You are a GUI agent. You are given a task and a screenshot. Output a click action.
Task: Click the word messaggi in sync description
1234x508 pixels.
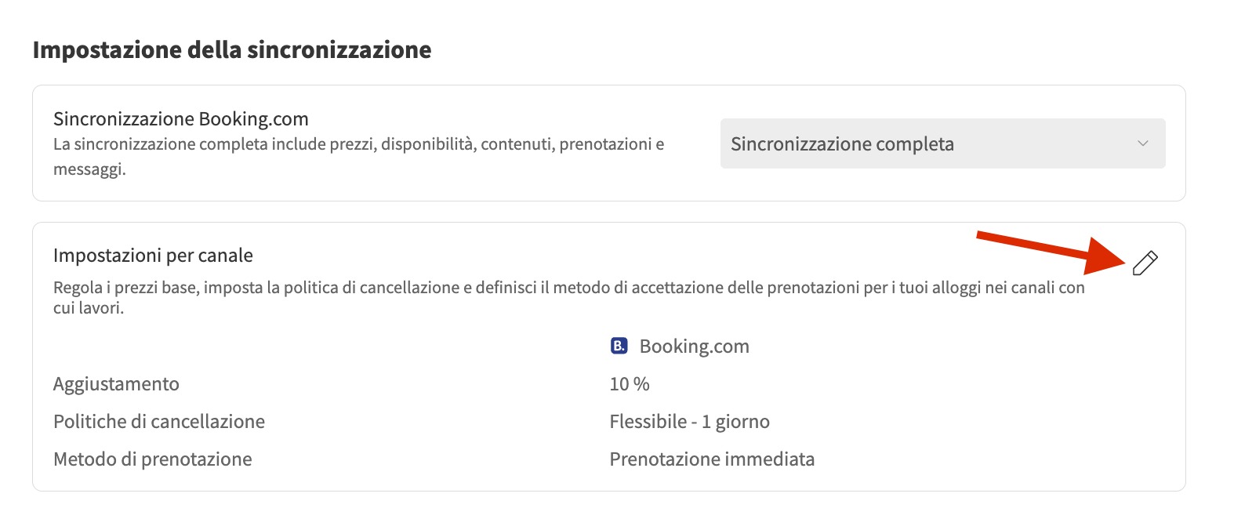(x=89, y=169)
